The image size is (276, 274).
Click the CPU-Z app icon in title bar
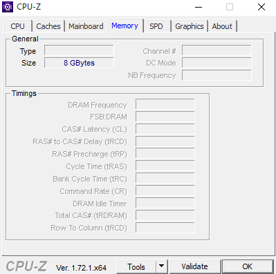pos(8,7)
